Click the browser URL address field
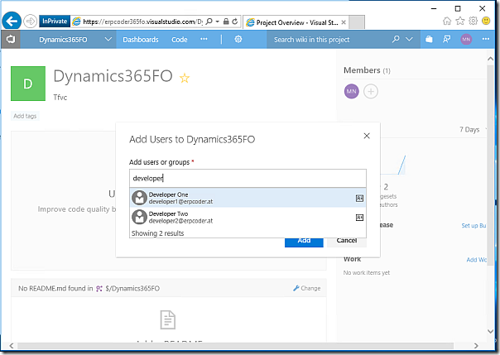Image resolution: width=500 pixels, height=355 pixels. click(142, 22)
